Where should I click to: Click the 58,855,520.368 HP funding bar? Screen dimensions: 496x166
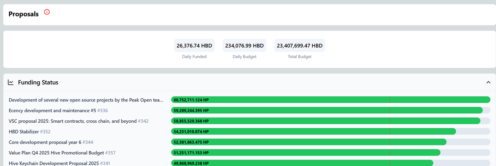tap(325, 121)
